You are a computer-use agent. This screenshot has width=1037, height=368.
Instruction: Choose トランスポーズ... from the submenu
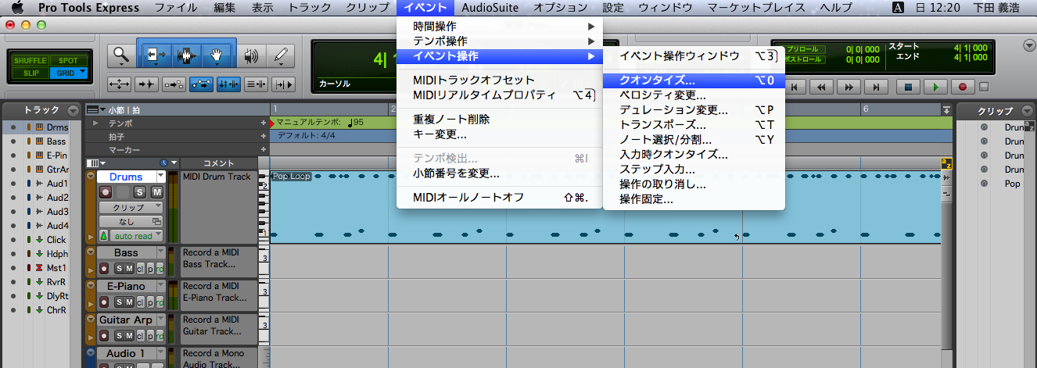point(694,124)
